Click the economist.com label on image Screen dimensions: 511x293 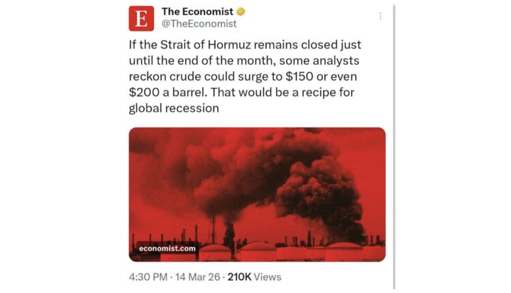(x=166, y=248)
